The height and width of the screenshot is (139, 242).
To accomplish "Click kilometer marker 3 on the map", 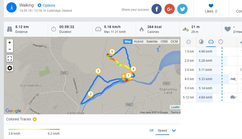I will pyautogui.click(x=98, y=71).
